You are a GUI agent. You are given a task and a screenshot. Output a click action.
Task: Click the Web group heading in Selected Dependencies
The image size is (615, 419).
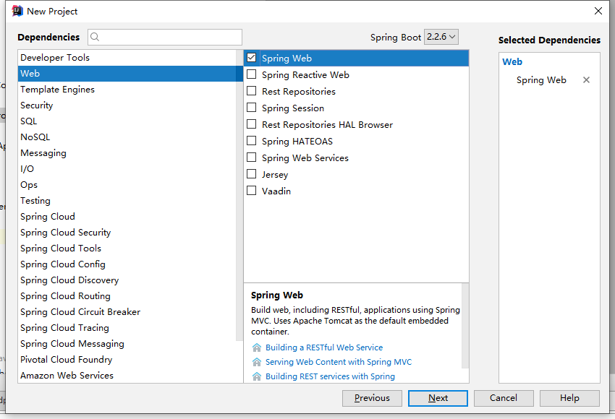tap(512, 62)
